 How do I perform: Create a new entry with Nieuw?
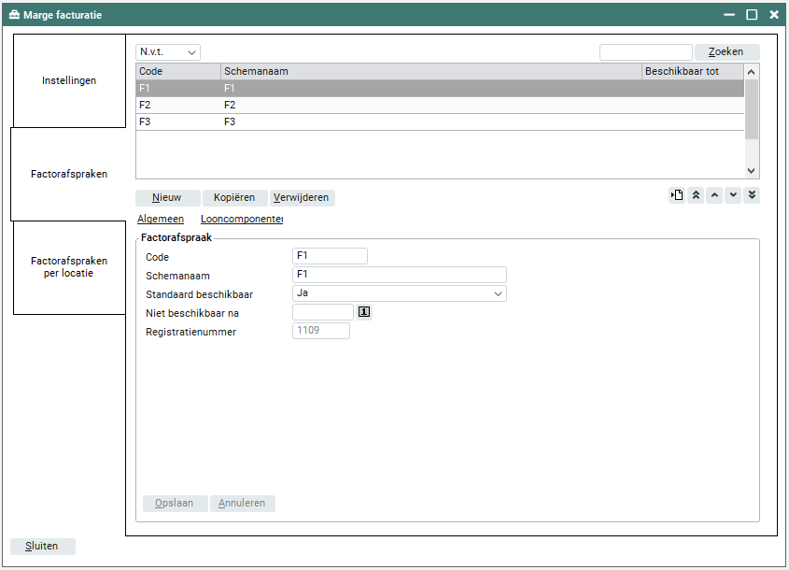click(168, 197)
